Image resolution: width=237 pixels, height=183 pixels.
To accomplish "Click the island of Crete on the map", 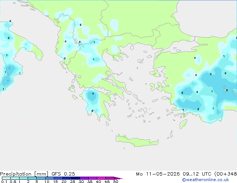I will click(137, 140).
